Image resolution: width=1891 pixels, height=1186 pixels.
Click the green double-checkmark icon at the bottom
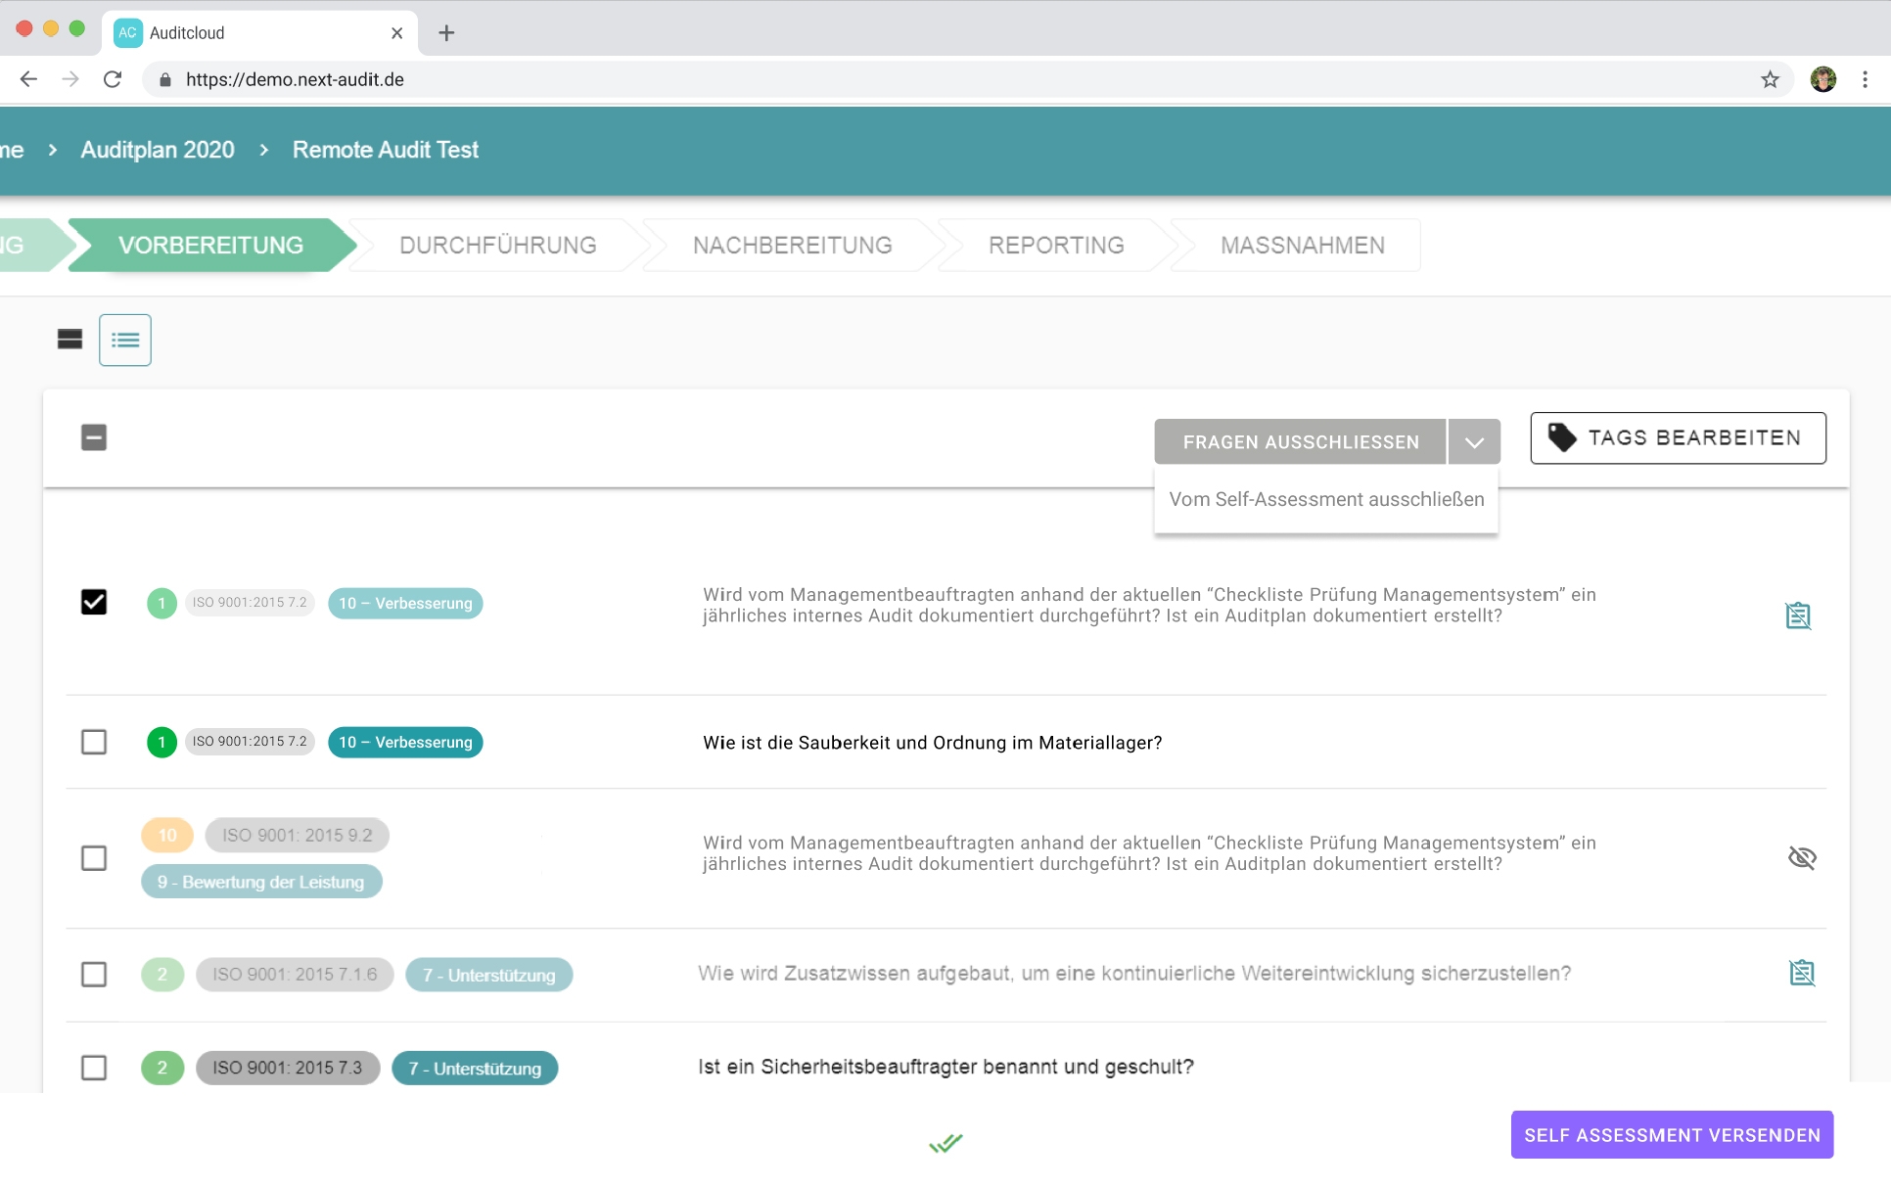pos(945,1141)
